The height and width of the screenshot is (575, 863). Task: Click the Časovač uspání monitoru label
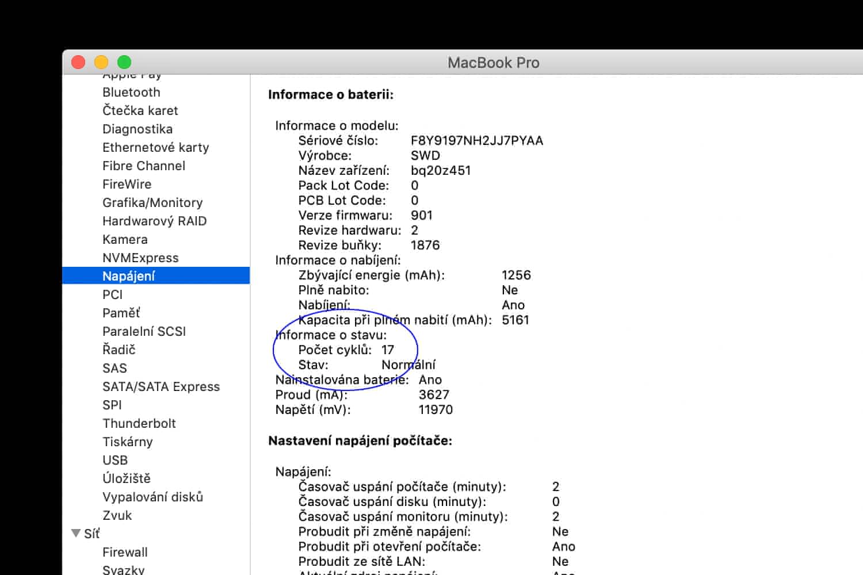click(403, 516)
